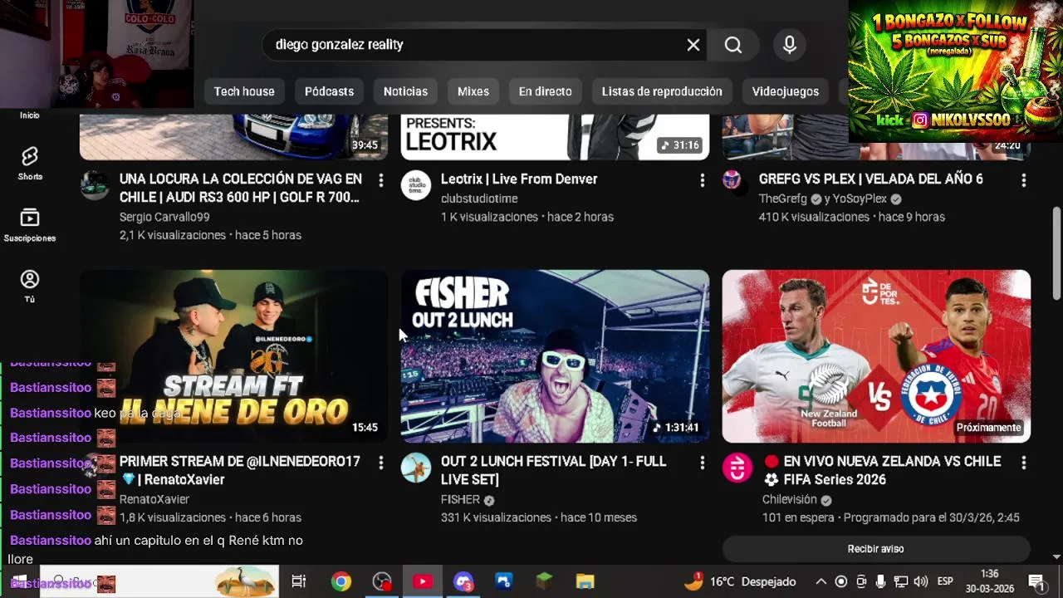Open the weather widget showing 16°C Despejado
Image resolution: width=1063 pixels, height=598 pixels.
[x=739, y=581]
